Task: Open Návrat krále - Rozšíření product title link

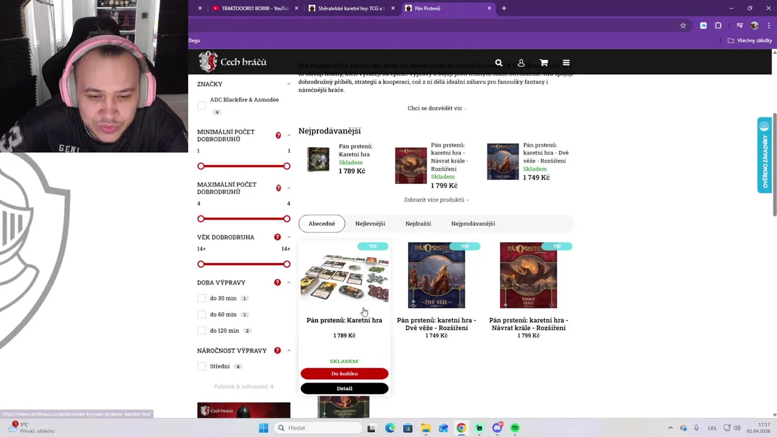Action: [x=528, y=324]
